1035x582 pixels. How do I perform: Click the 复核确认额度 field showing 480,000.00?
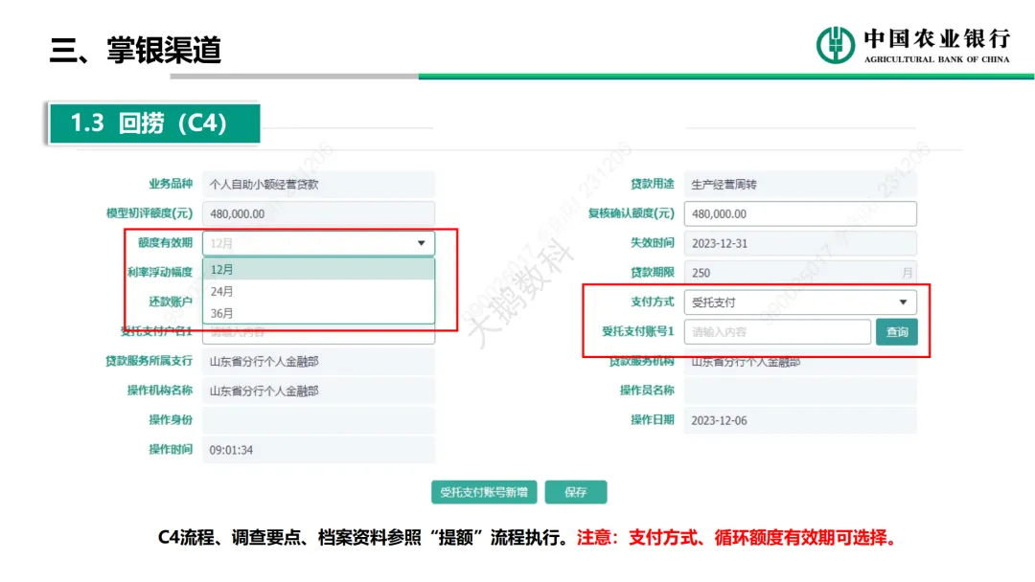(799, 213)
